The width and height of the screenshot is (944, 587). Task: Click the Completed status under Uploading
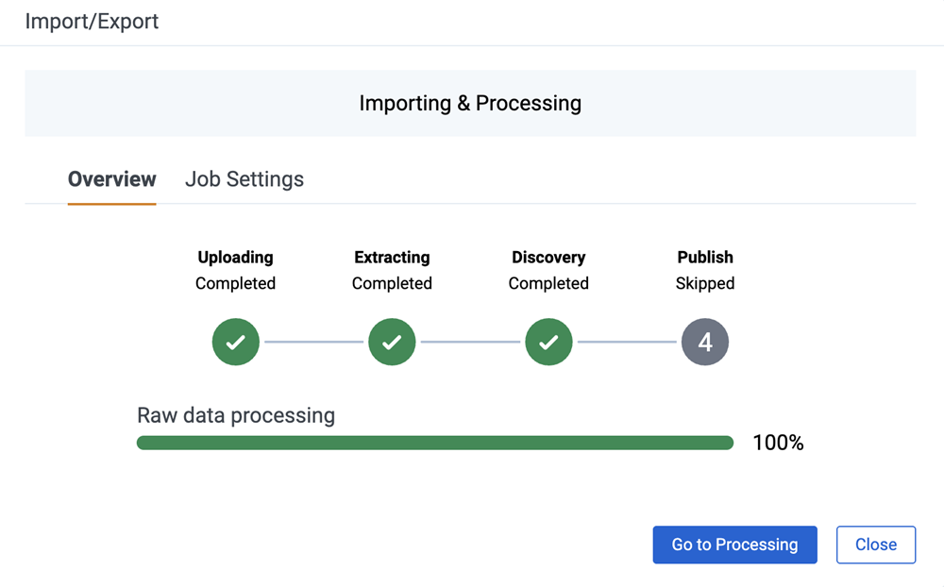tap(235, 283)
